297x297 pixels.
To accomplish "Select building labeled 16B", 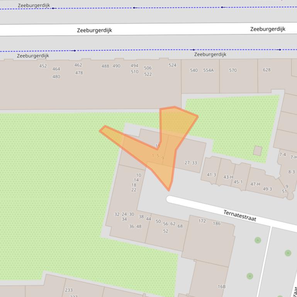I will pos(221,287).
